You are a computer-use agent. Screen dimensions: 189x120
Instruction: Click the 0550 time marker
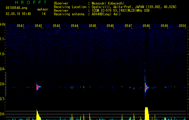click(x=182, y=26)
